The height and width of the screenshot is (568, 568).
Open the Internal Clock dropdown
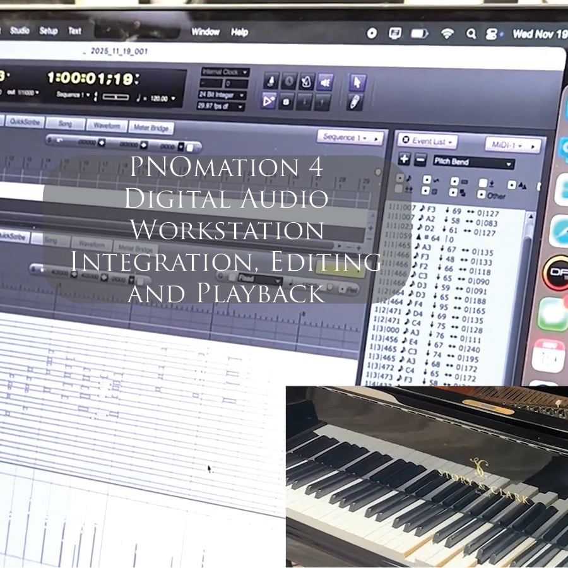click(x=225, y=72)
